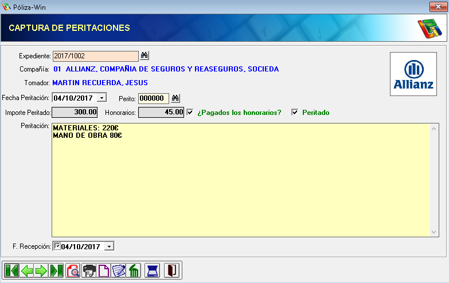Click the company code 01
Image resolution: width=449 pixels, height=283 pixels.
coord(57,69)
